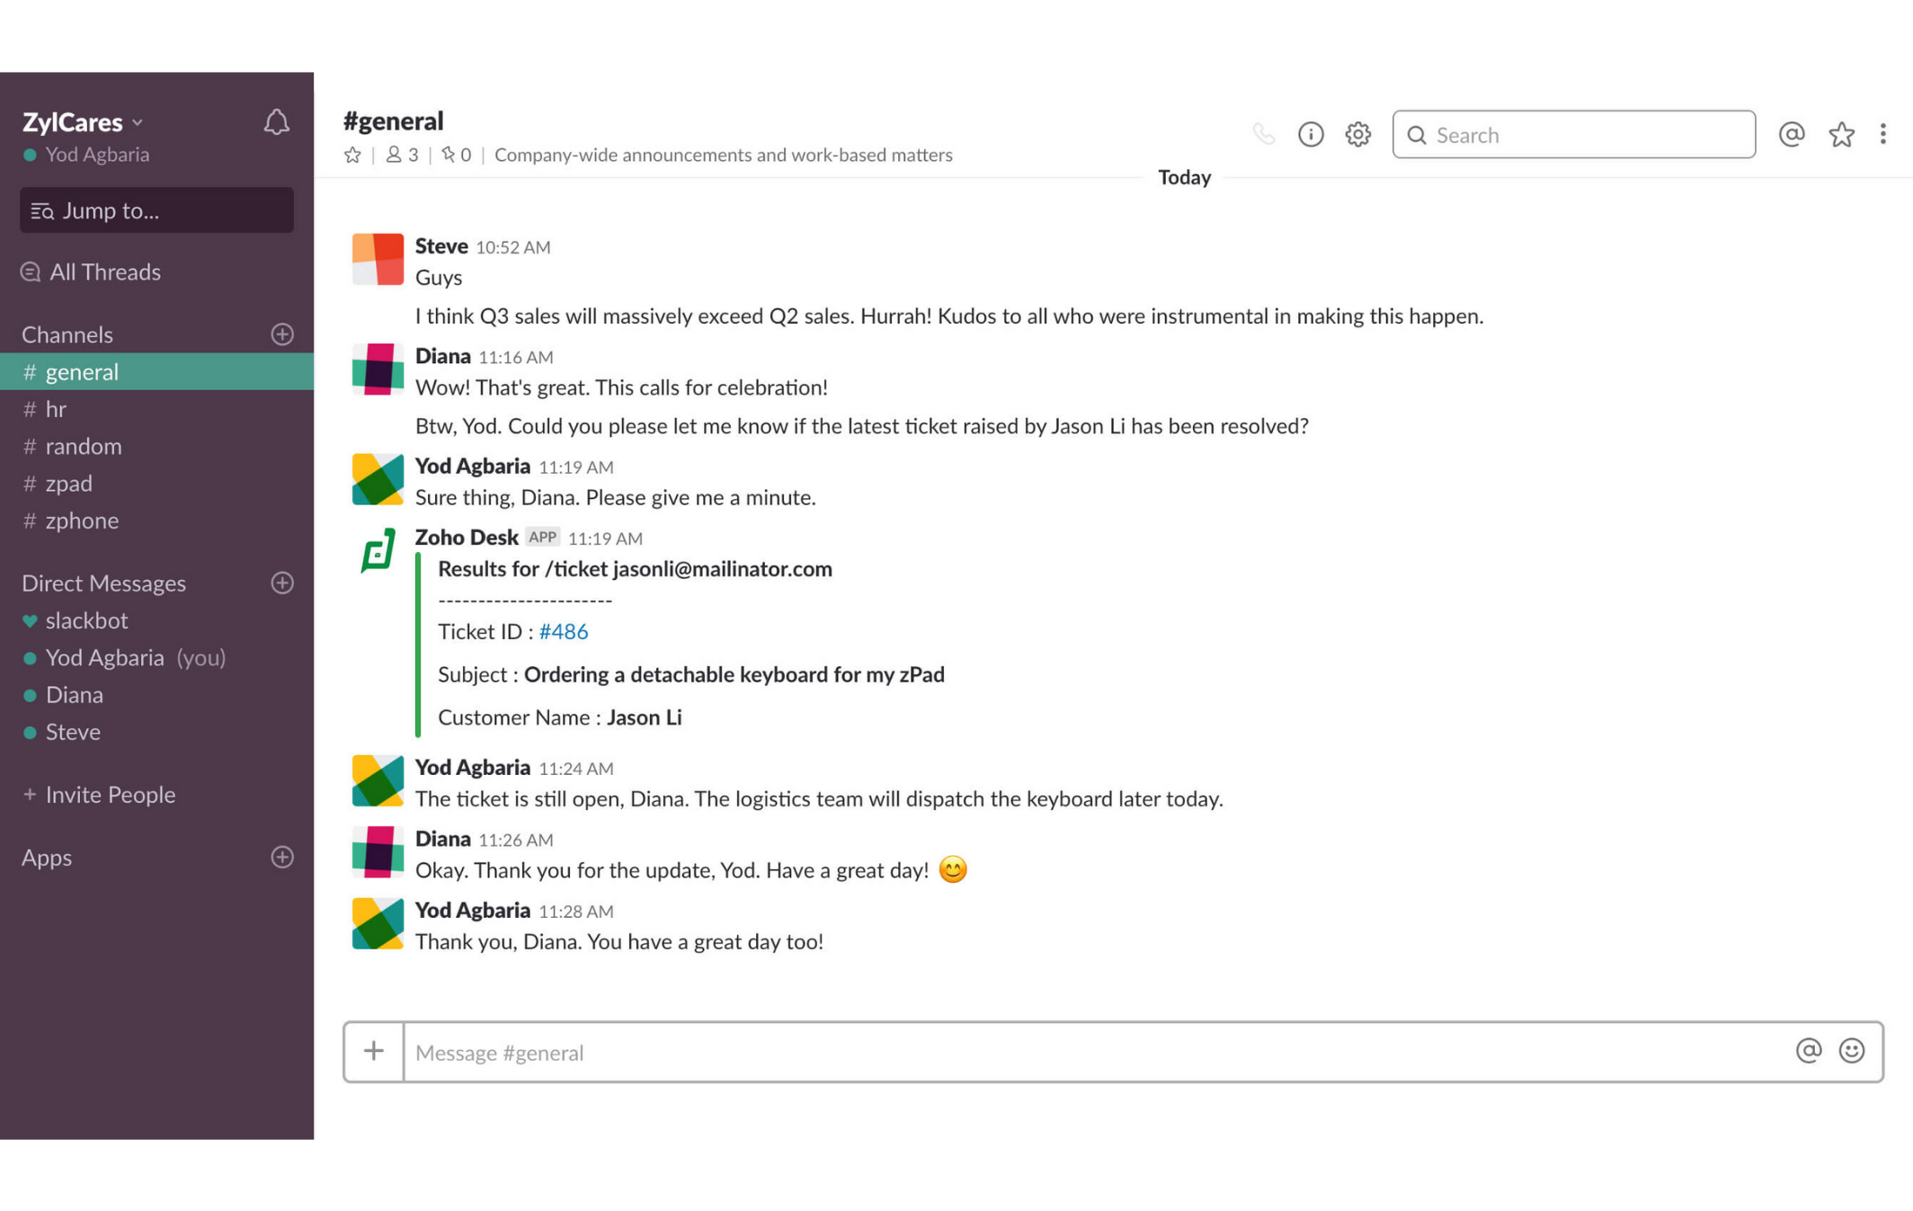Open channel details with the info icon
The image size is (1913, 1211).
pos(1311,133)
